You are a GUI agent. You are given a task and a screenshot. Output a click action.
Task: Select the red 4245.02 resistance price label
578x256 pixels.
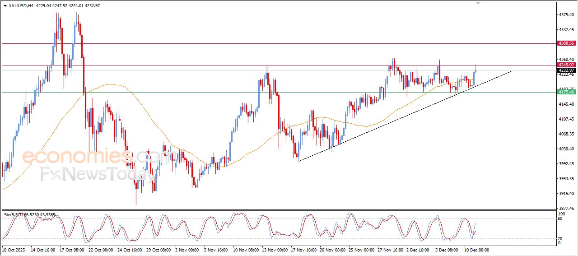[566, 65]
